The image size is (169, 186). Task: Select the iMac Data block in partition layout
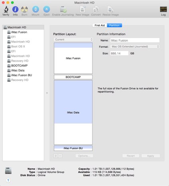(73, 112)
